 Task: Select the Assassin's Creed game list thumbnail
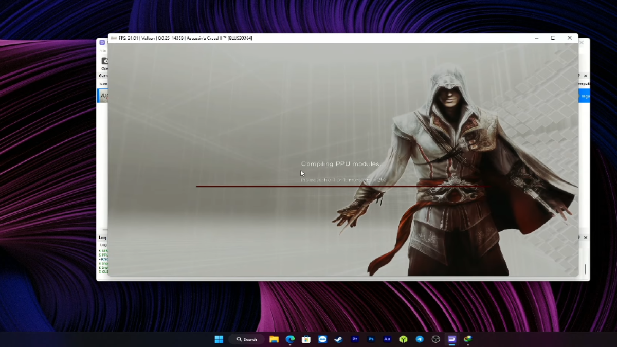[103, 96]
